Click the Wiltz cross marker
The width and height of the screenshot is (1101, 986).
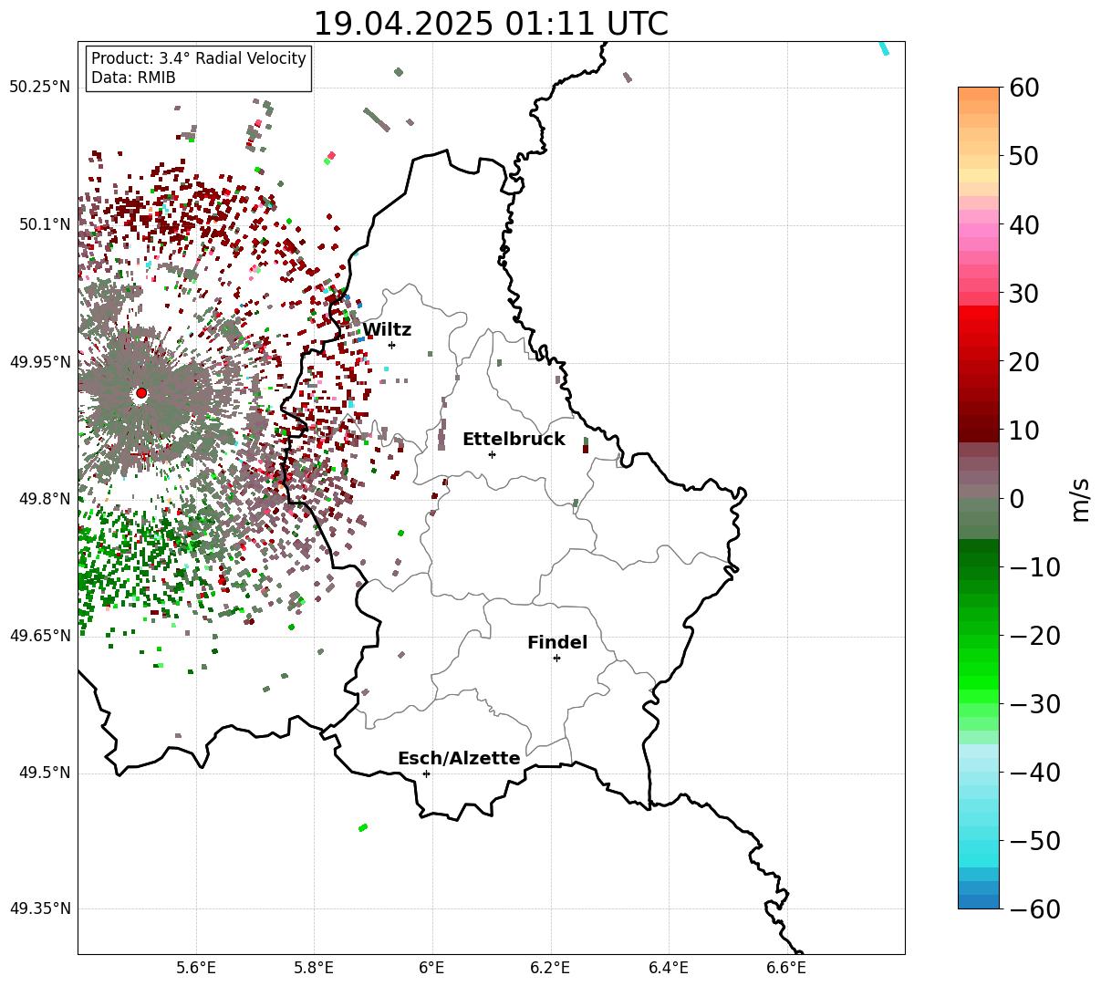pos(392,345)
